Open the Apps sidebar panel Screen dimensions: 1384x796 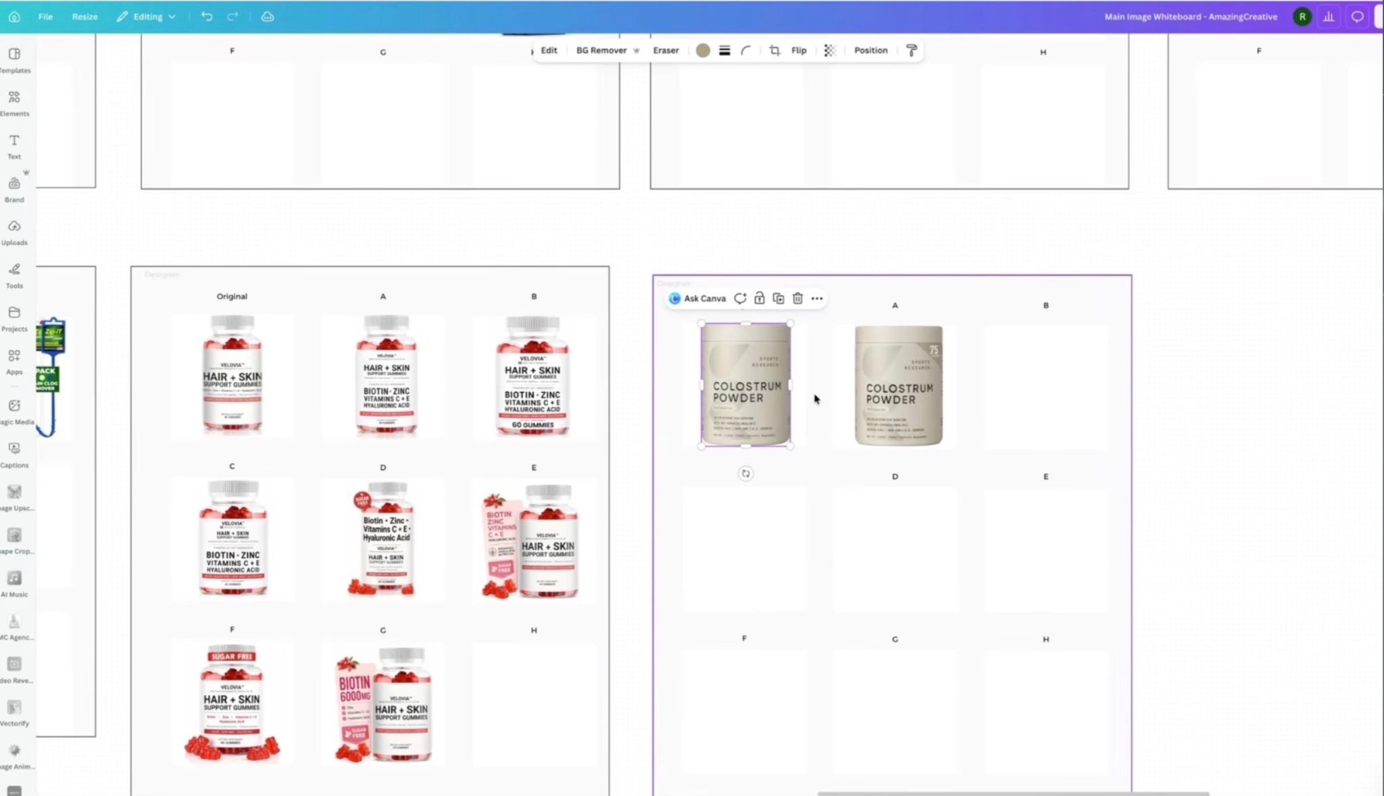pos(14,362)
